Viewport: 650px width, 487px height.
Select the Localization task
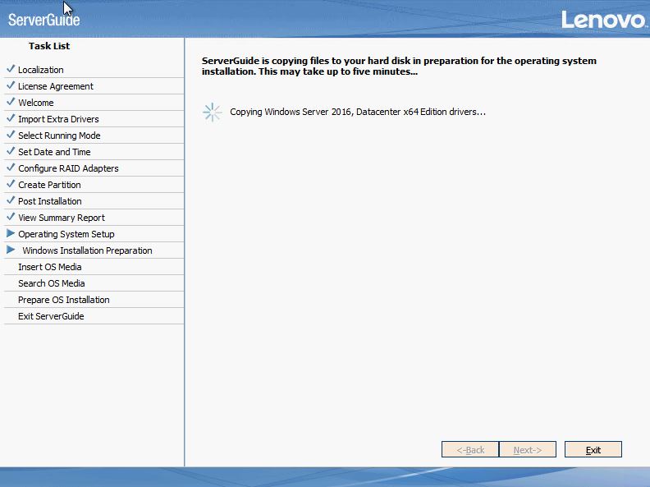click(94, 70)
